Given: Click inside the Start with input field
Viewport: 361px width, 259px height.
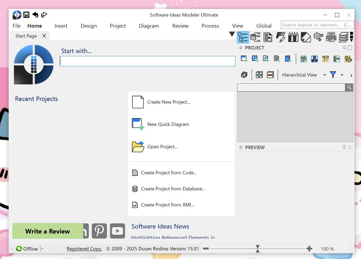Looking at the screenshot, I should click(x=147, y=61).
